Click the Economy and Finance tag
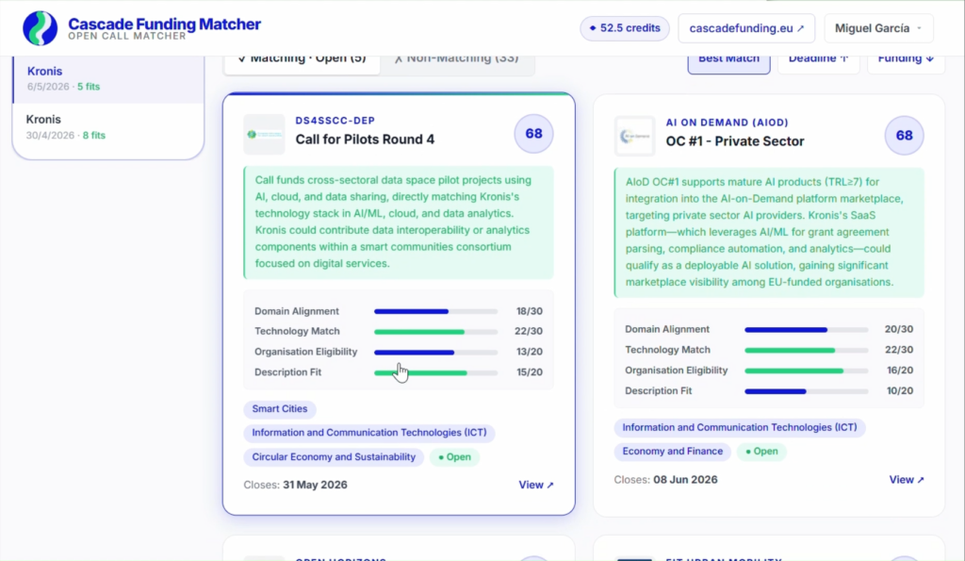 [673, 452]
